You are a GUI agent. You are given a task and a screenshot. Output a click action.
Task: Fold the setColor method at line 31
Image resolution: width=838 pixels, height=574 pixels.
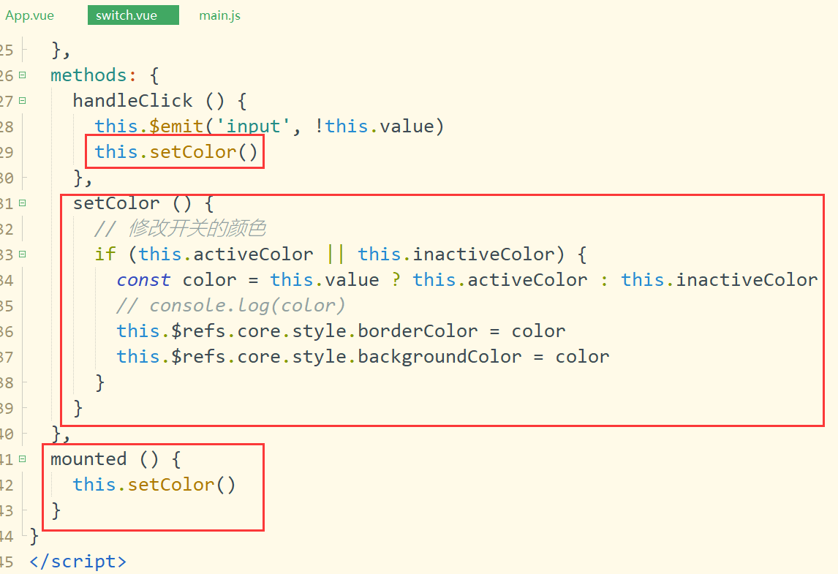[x=22, y=203]
